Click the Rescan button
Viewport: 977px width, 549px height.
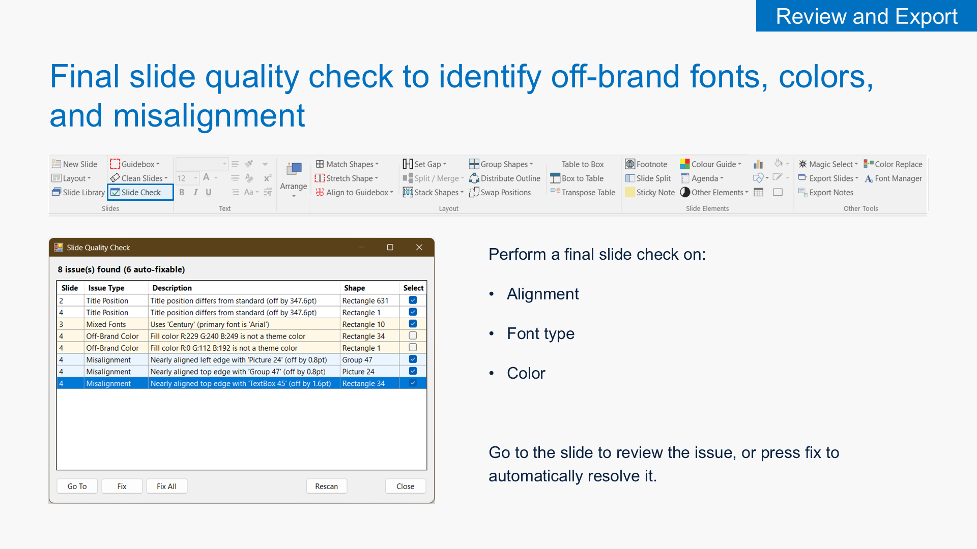326,486
